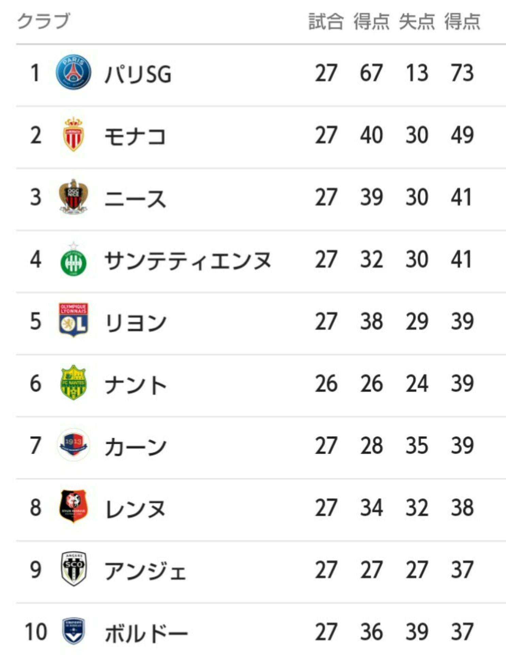506x655 pixels.
Task: Click the Stade Rennais crest
Action: (73, 506)
